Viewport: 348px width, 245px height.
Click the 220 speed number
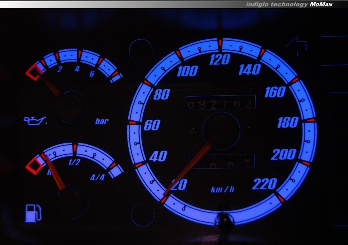[x=265, y=184]
